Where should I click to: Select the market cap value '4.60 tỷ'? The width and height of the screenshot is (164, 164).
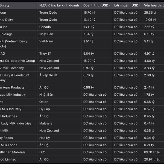coord(149,61)
